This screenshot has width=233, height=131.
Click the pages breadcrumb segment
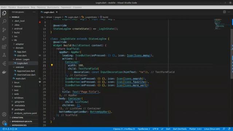[x=58, y=17]
